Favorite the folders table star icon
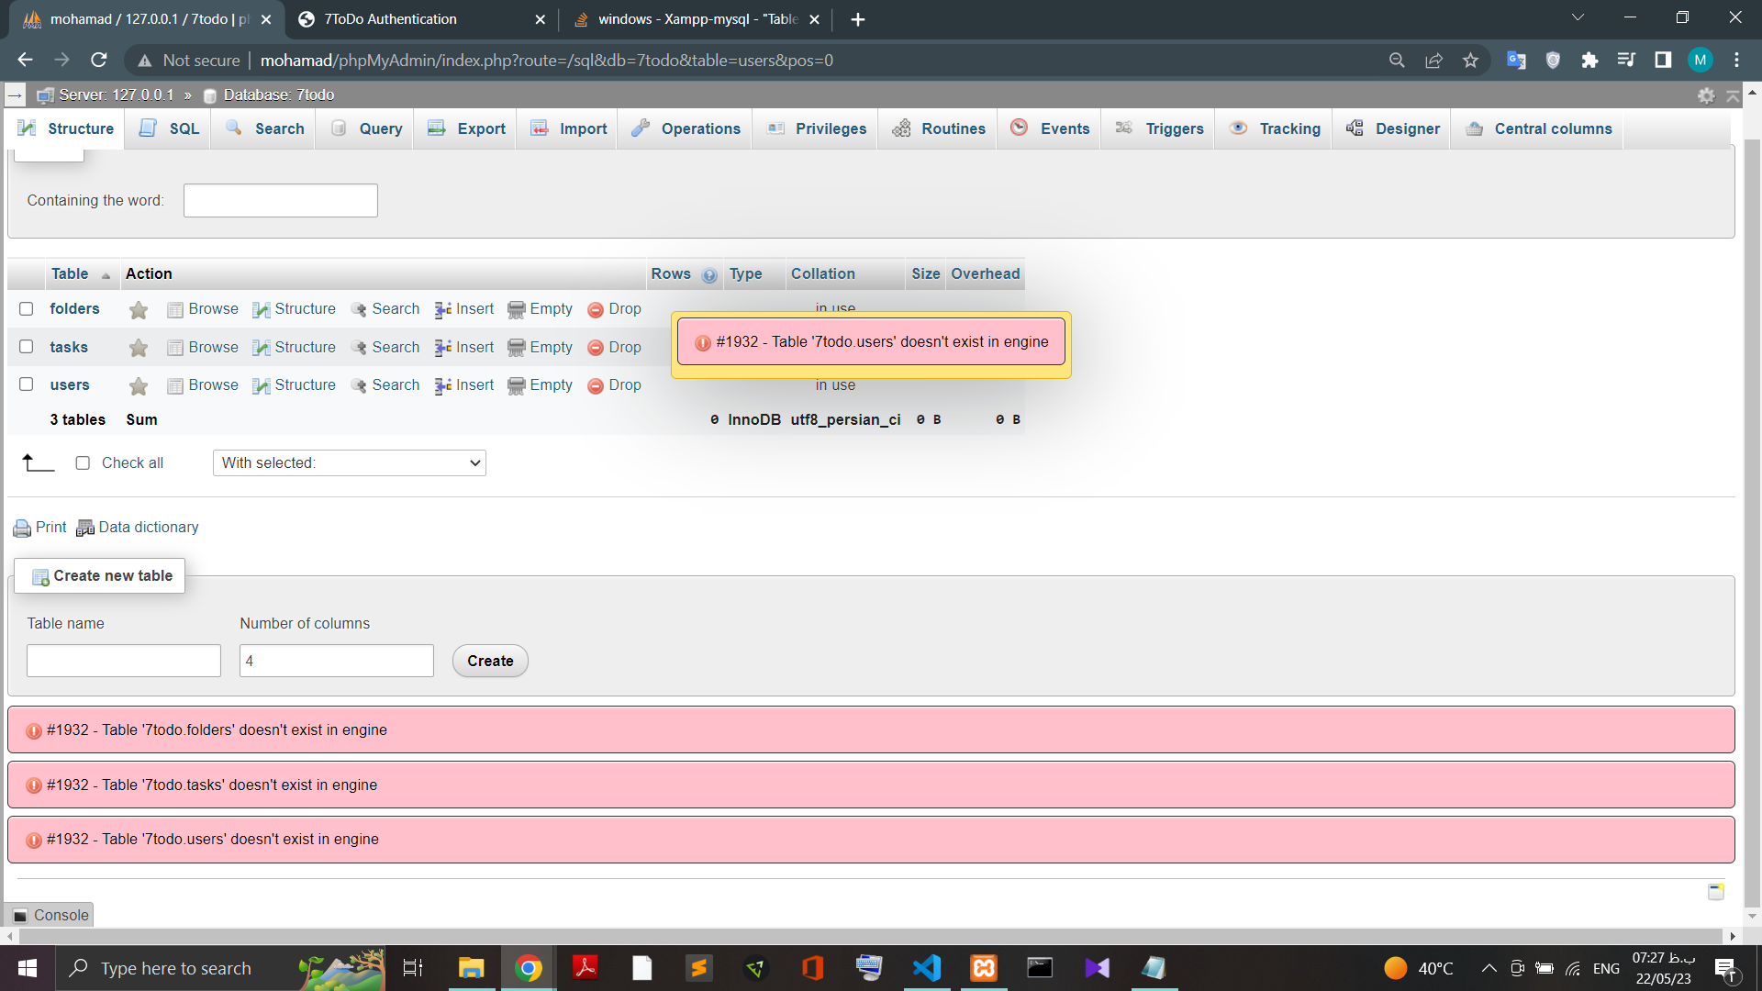The image size is (1762, 991). (x=139, y=310)
